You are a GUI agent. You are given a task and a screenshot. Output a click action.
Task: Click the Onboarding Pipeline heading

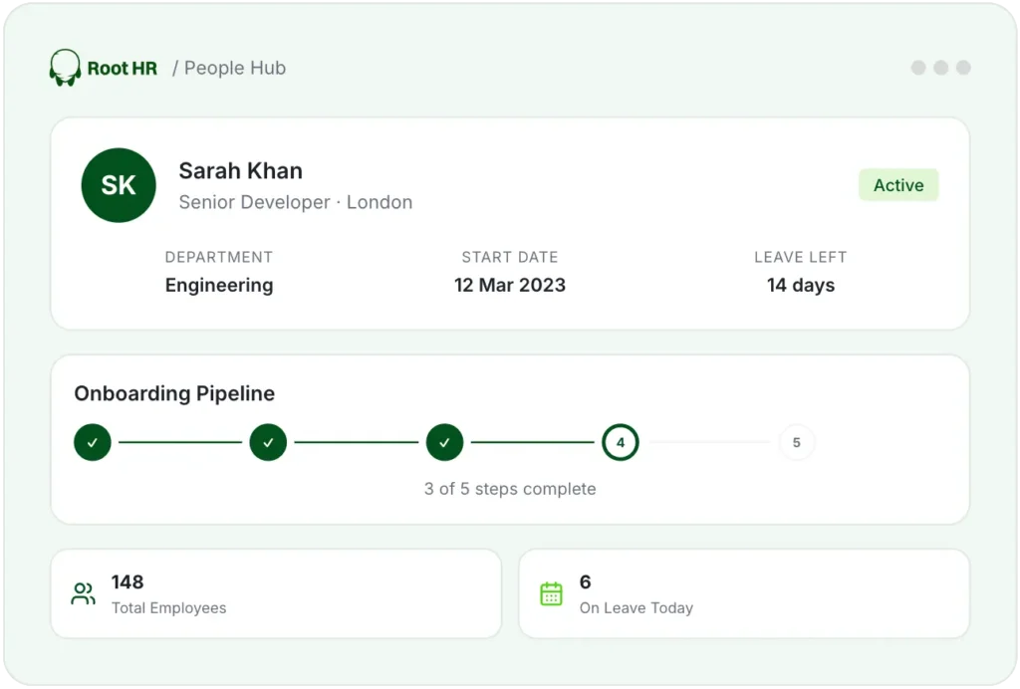[174, 393]
